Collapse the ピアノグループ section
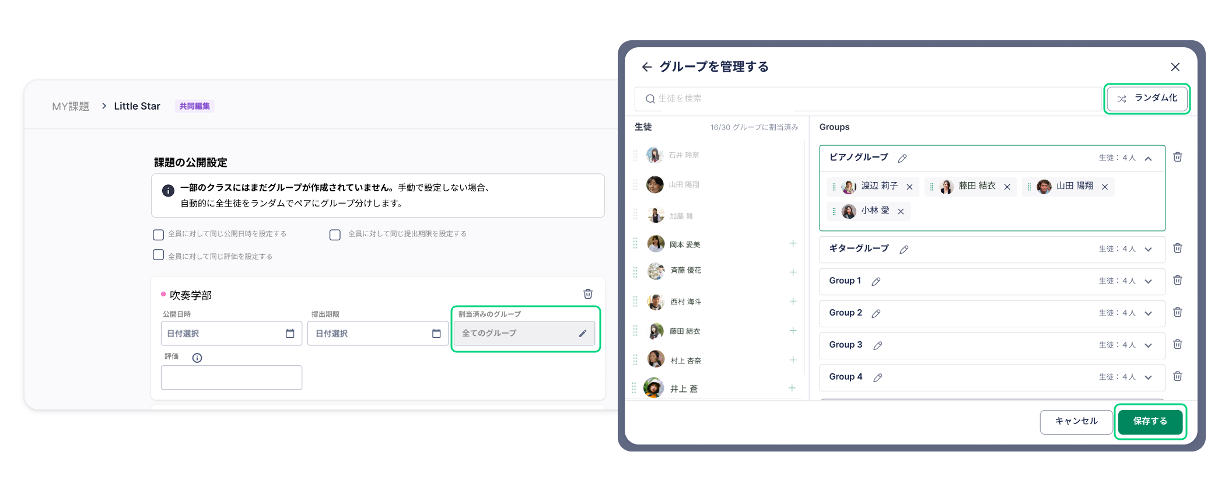The width and height of the screenshot is (1225, 490). coord(1148,159)
